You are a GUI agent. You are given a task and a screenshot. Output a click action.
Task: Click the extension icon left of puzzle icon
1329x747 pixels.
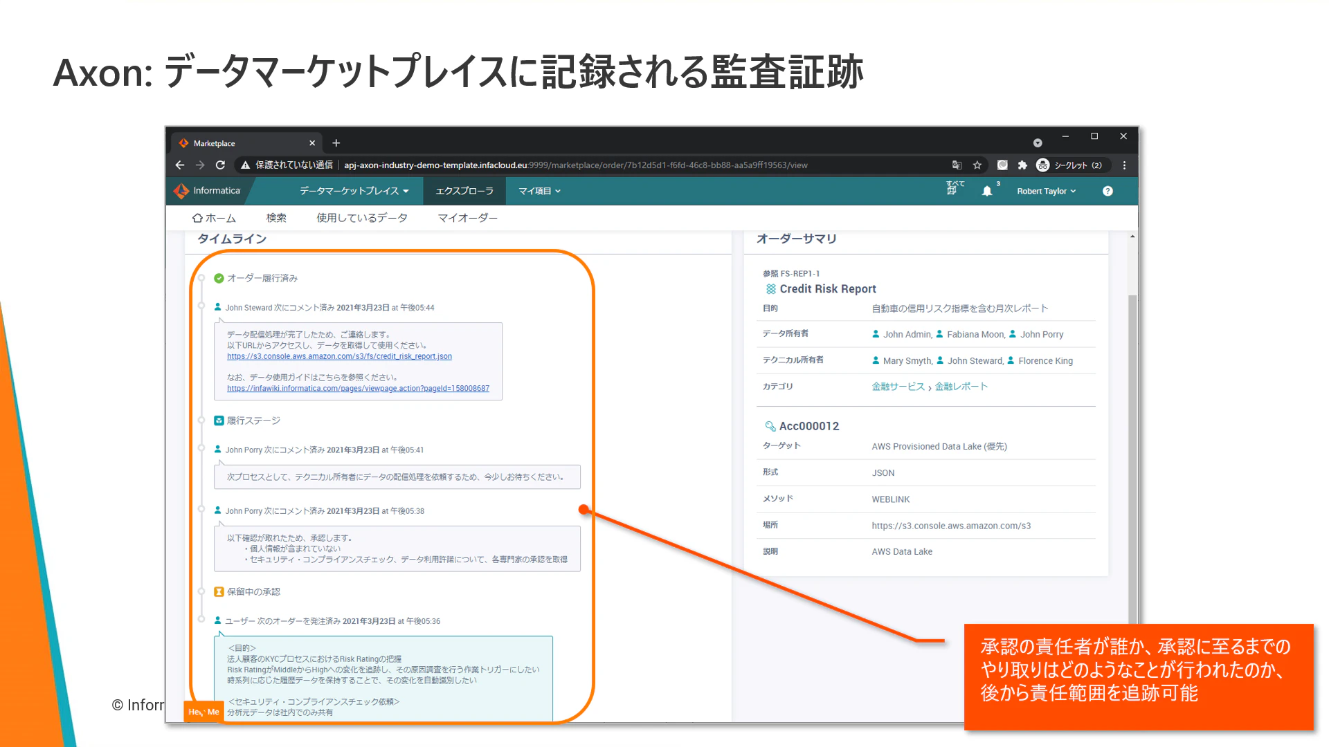tap(1002, 165)
